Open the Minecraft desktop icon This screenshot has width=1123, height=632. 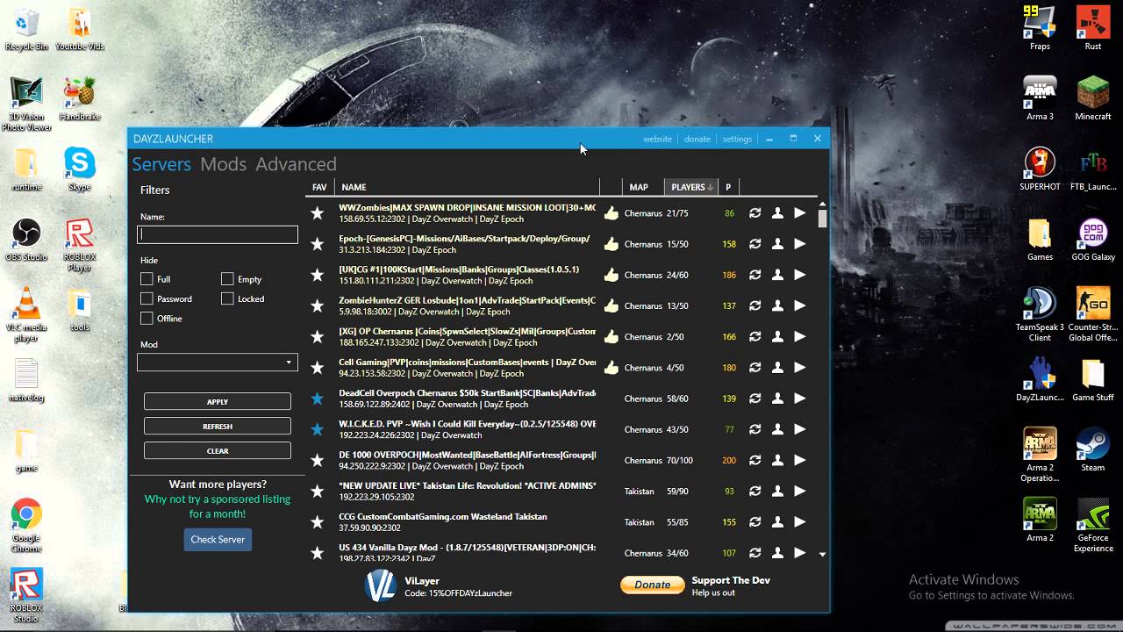point(1093,98)
